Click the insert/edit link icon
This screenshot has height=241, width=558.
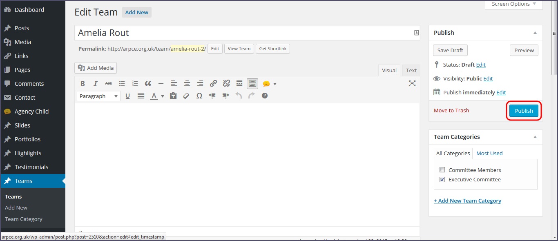click(x=213, y=84)
